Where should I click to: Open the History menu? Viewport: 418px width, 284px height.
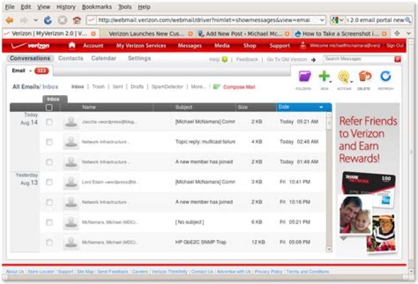pos(66,7)
